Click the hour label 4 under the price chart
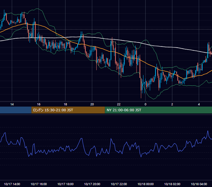This screenshot has width=212, height=187. [x=199, y=104]
